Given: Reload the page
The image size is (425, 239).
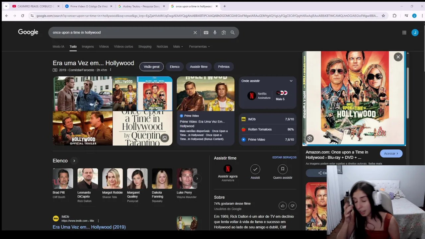Looking at the screenshot, I should [x=23, y=16].
